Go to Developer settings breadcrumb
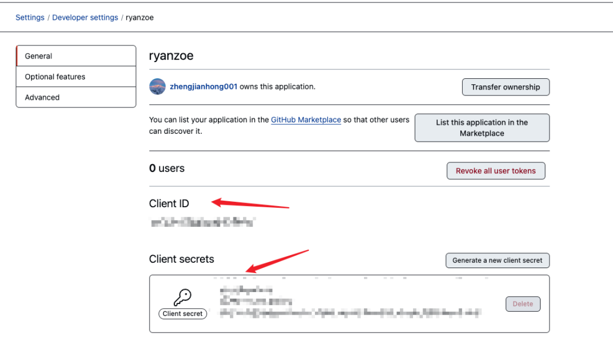Viewport: 613px width, 347px height. pos(85,17)
